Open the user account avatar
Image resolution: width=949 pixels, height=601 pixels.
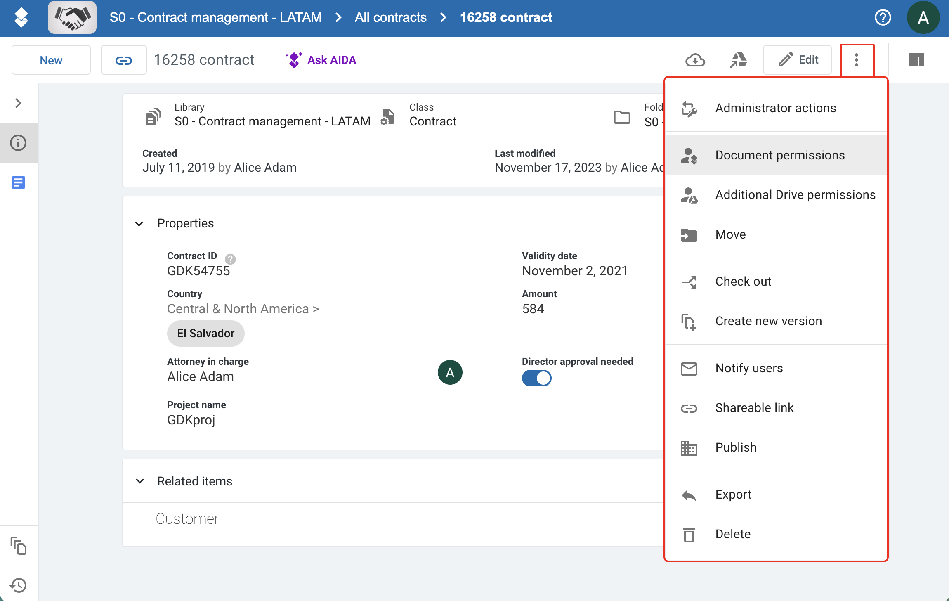[923, 17]
